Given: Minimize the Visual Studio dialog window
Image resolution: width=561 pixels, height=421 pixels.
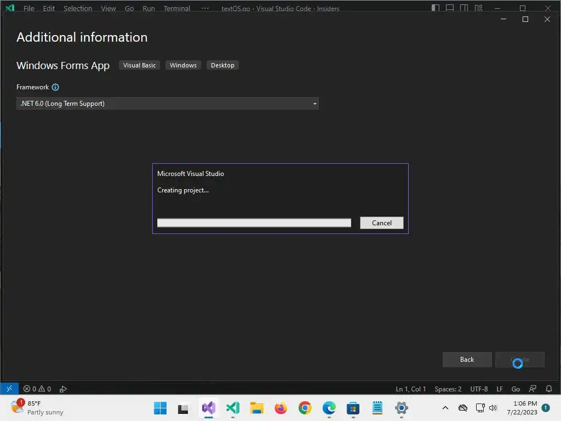Looking at the screenshot, I should (x=503, y=19).
